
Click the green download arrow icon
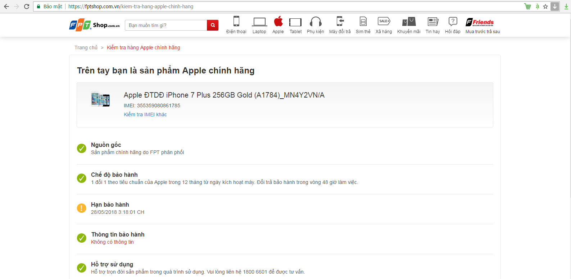coord(566,6)
